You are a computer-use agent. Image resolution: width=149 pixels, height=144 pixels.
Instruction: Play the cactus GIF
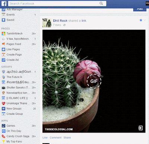point(94,81)
